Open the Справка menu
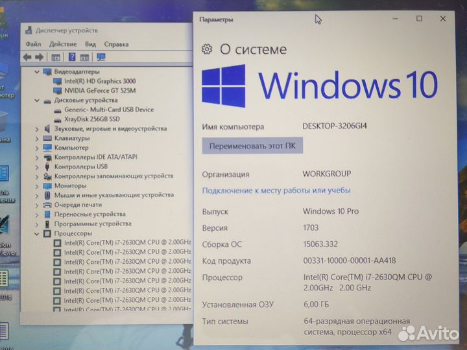467x350 pixels. 116,44
